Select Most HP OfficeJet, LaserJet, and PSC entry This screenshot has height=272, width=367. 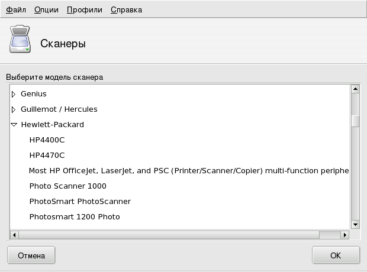tap(188, 171)
